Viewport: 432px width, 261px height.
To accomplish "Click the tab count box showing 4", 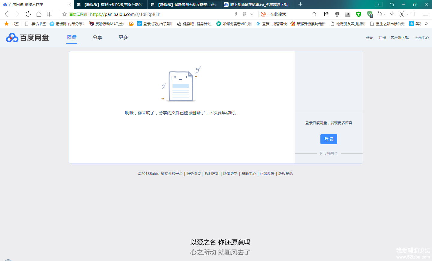I will coord(379,4).
